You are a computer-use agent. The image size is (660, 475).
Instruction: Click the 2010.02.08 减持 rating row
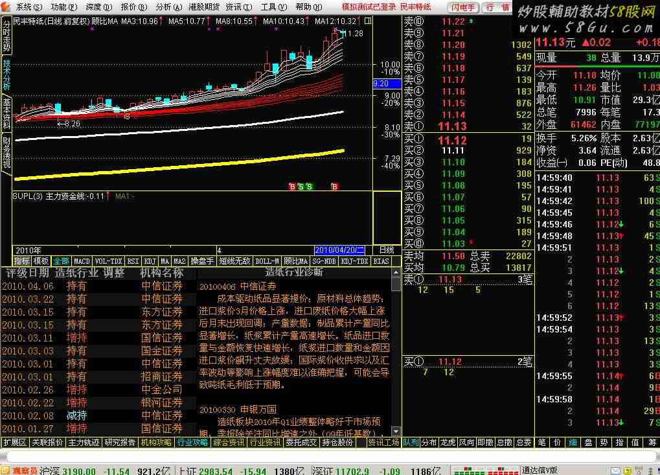point(98,415)
